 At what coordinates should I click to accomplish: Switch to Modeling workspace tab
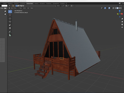[x=10, y=4]
